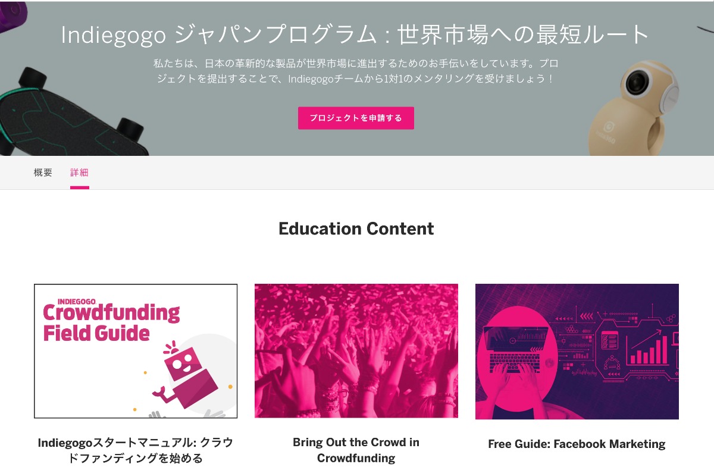Open the Crowdfunding Field Guide thumbnail

(136, 351)
